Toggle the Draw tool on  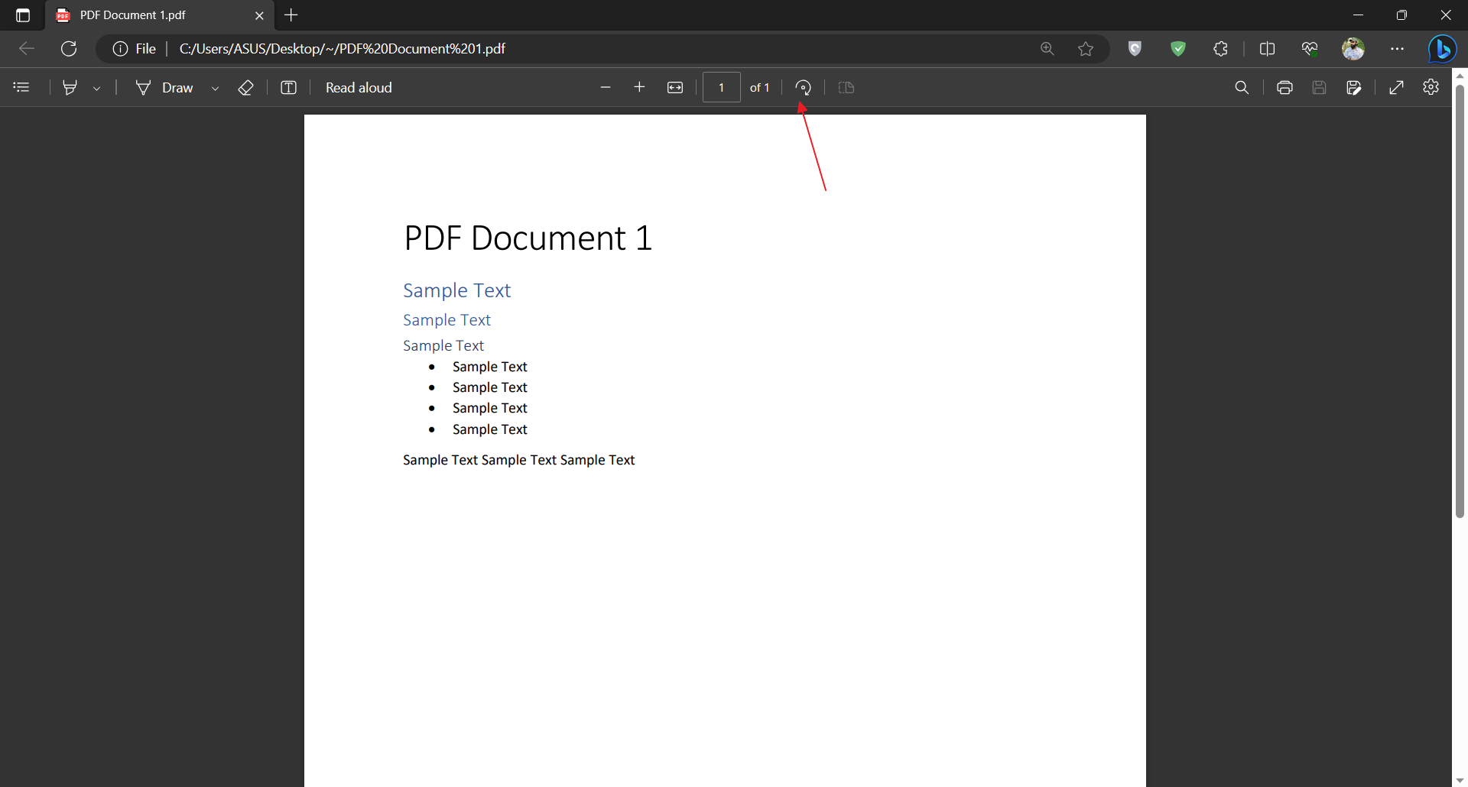coord(164,88)
